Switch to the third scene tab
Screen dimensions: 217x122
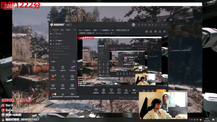(x=68, y=30)
